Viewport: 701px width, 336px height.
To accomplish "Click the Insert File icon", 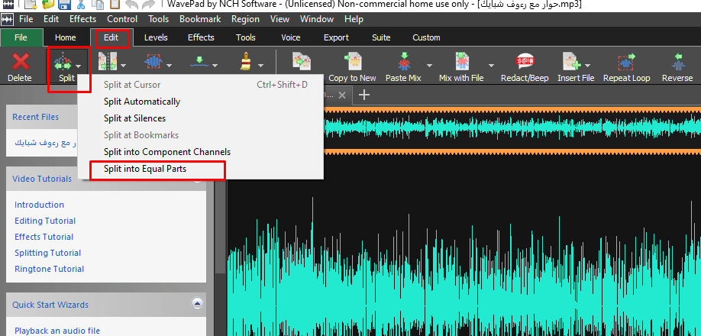I will click(x=571, y=62).
